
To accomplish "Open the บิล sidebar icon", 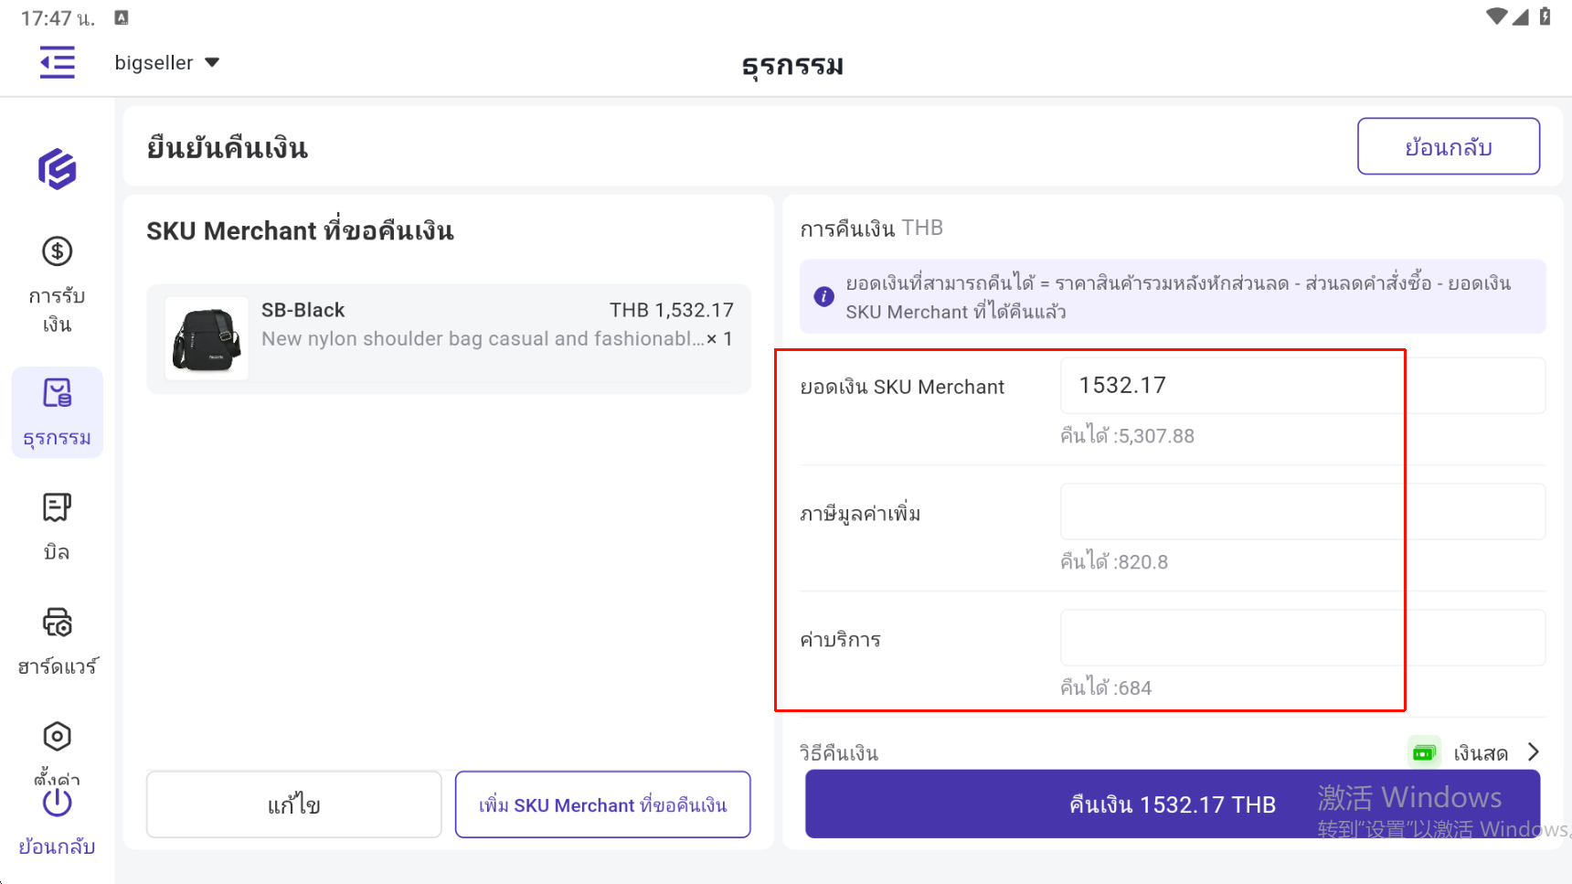I will point(57,508).
